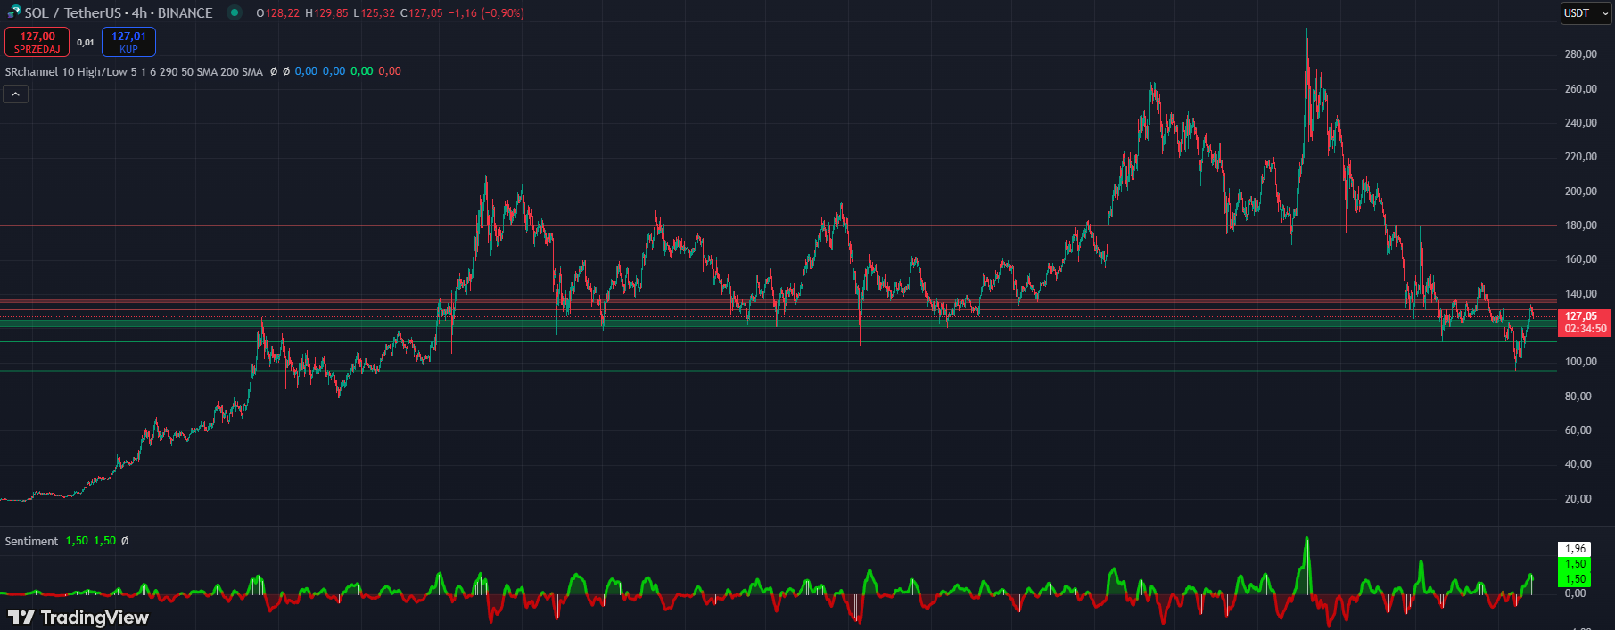1615x630 pixels.
Task: Click the green 1,50 sentiment scale label
Action: [x=1575, y=564]
